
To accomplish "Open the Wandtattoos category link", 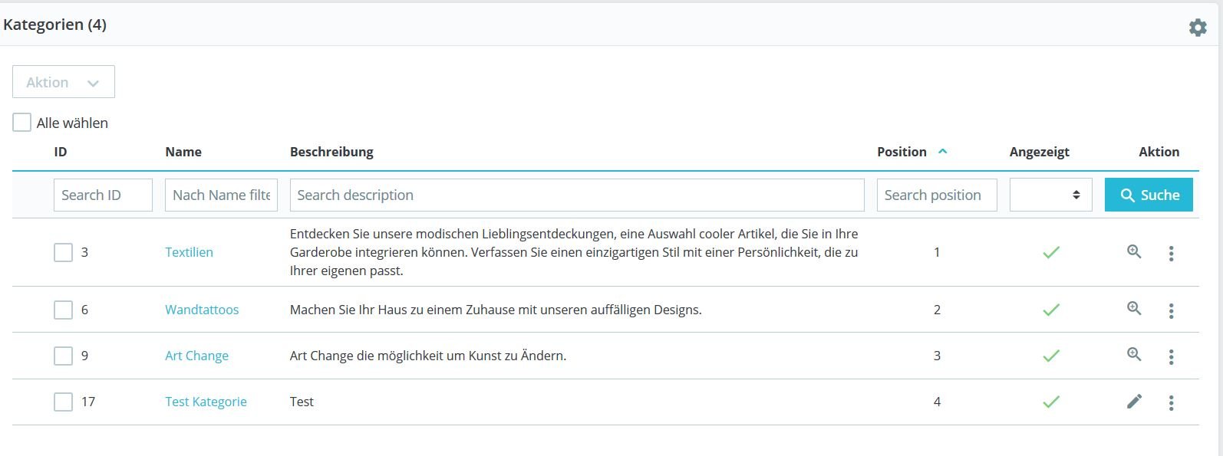I will pos(202,310).
